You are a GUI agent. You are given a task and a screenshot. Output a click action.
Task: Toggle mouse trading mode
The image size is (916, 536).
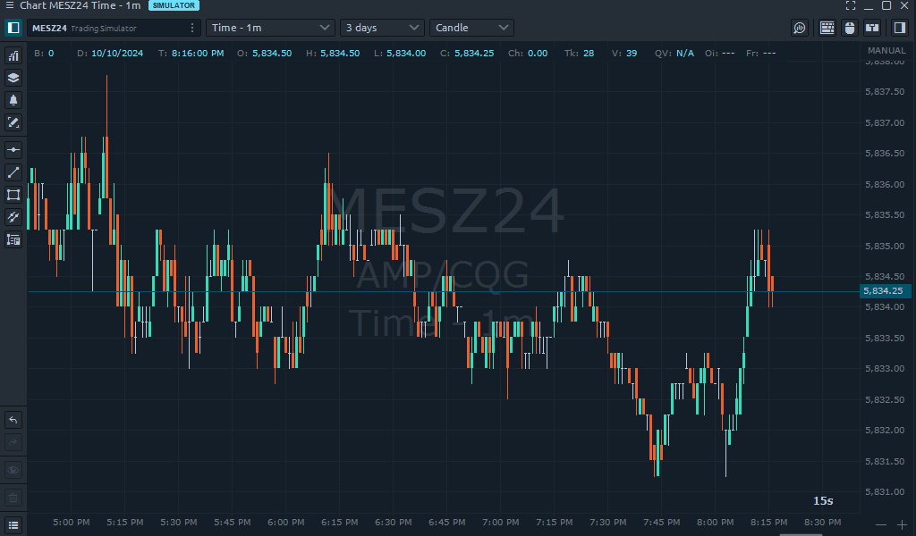(x=850, y=28)
